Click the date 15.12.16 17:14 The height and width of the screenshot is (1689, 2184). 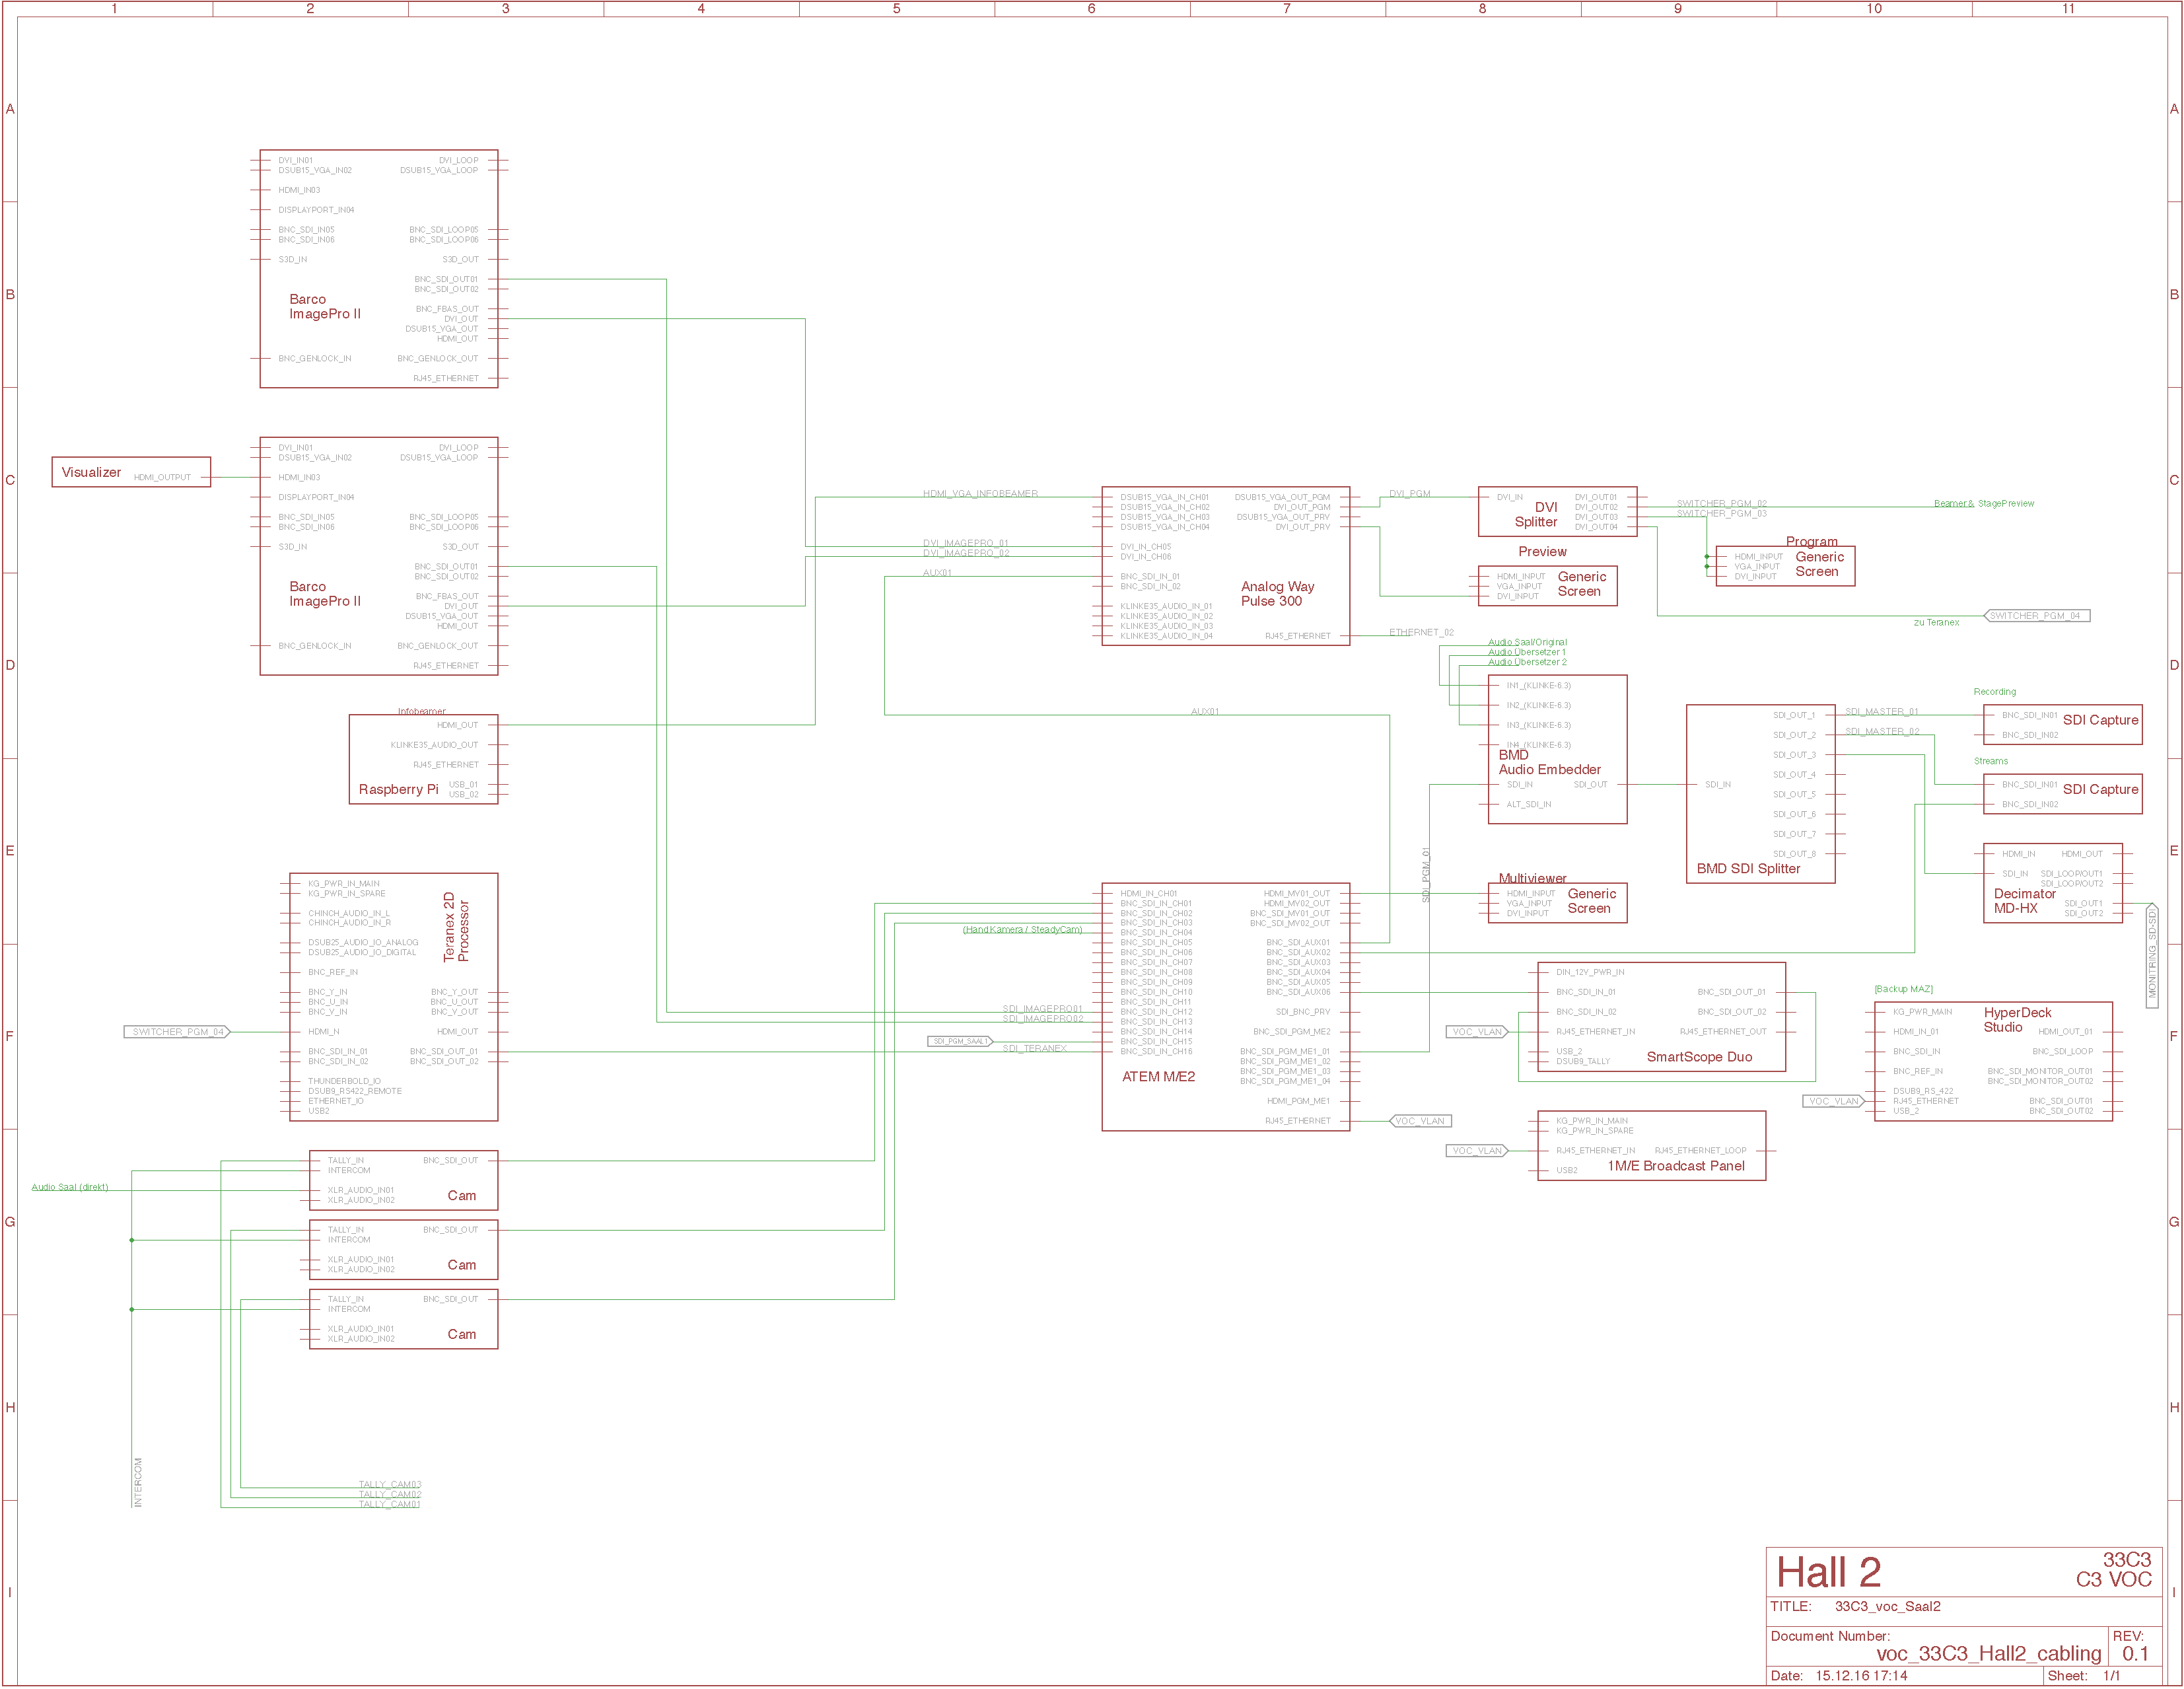1861,1676
